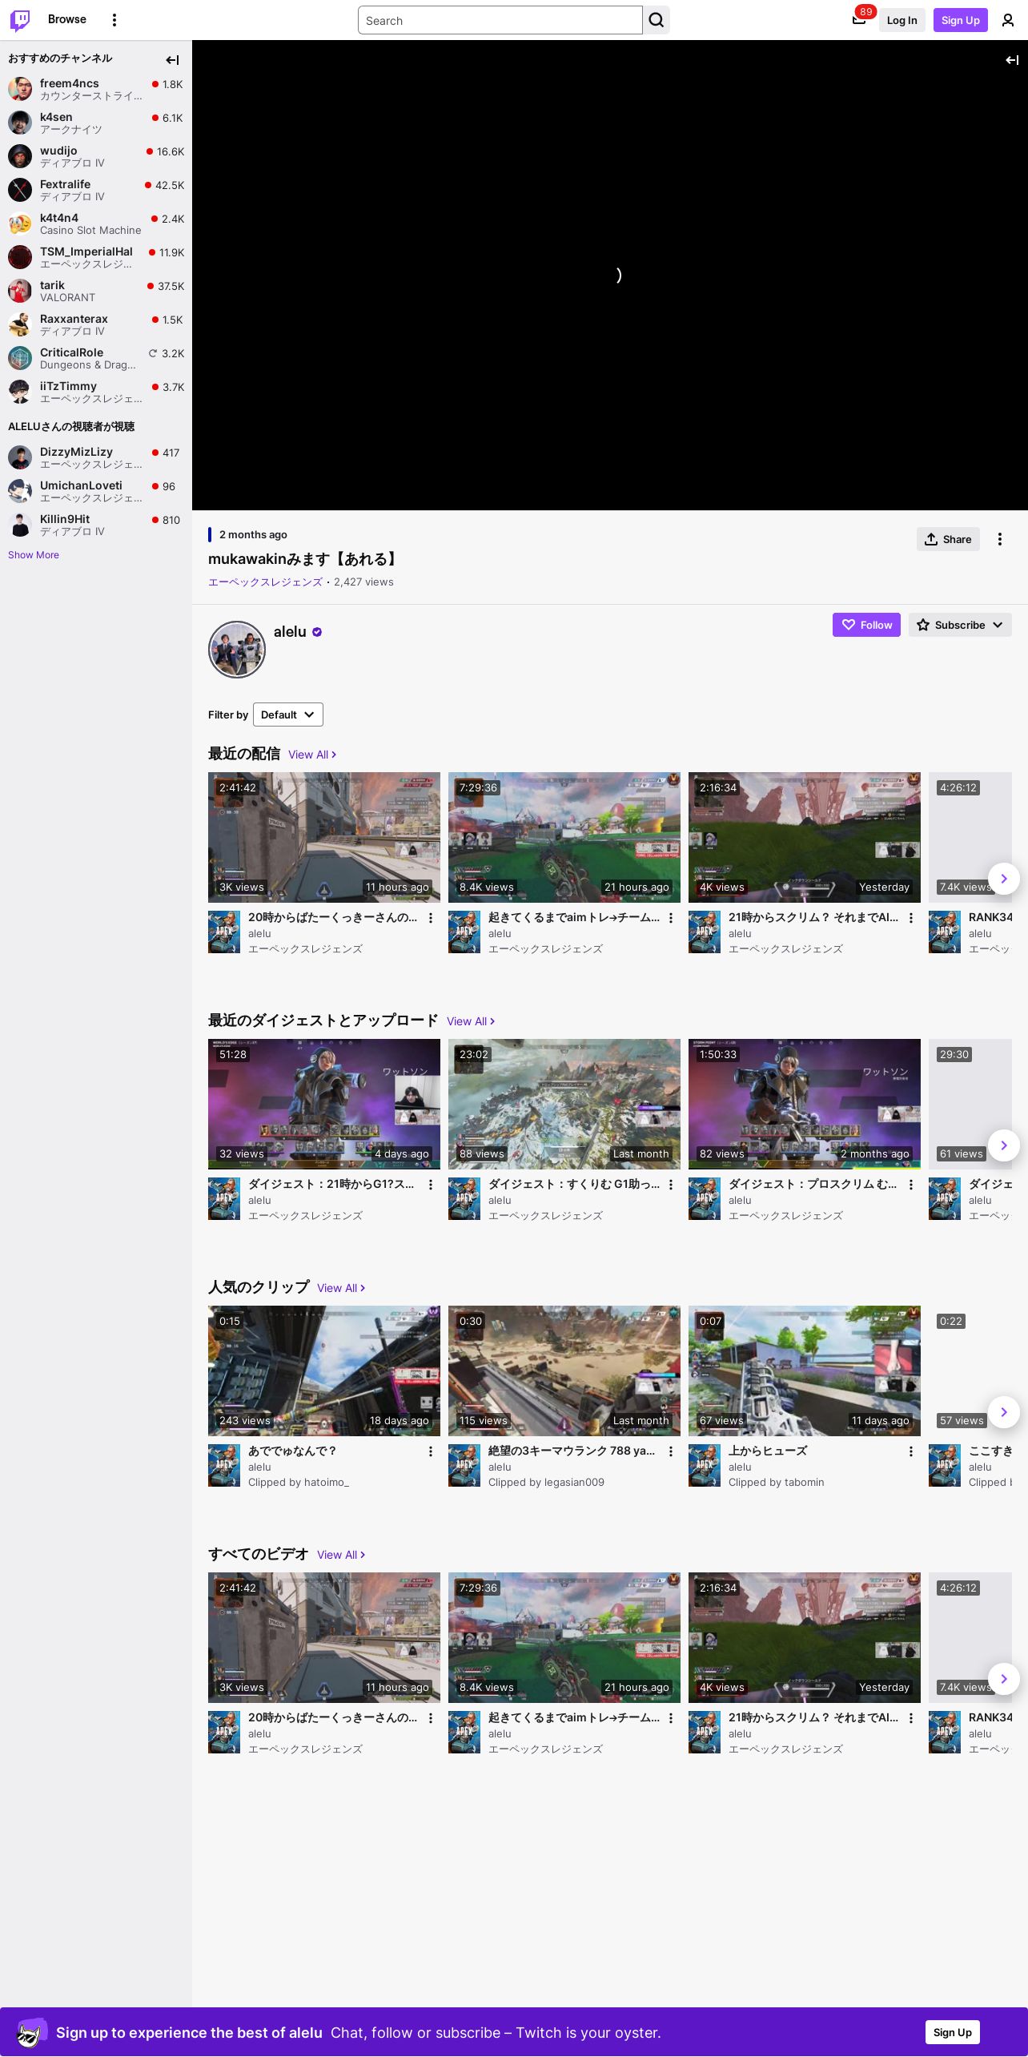Play the 0:07 clip thumbnail
Image resolution: width=1028 pixels, height=2057 pixels.
pyautogui.click(x=805, y=1371)
